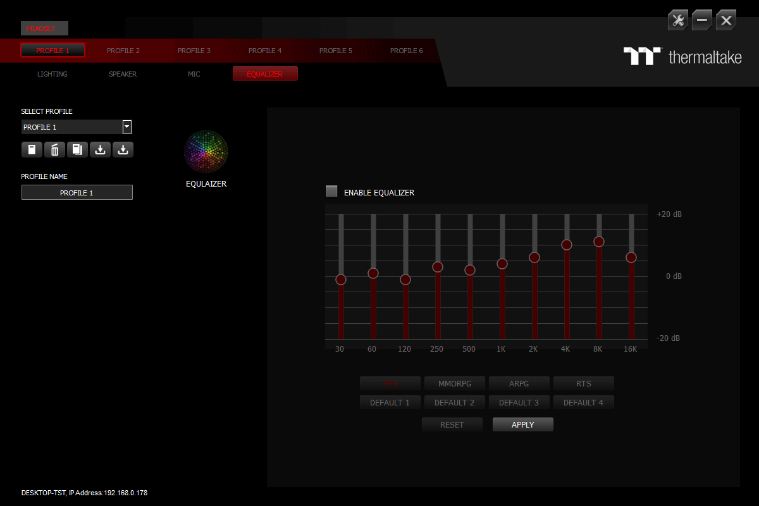The image size is (759, 506).
Task: Open settings via the wrench icon
Action: tap(678, 20)
